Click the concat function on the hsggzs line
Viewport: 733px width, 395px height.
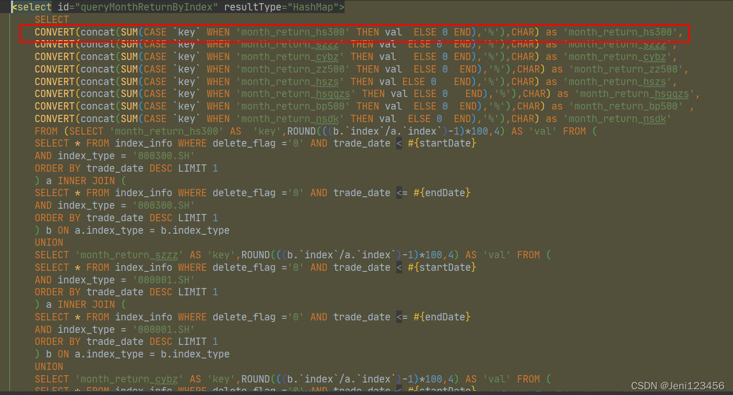point(98,94)
